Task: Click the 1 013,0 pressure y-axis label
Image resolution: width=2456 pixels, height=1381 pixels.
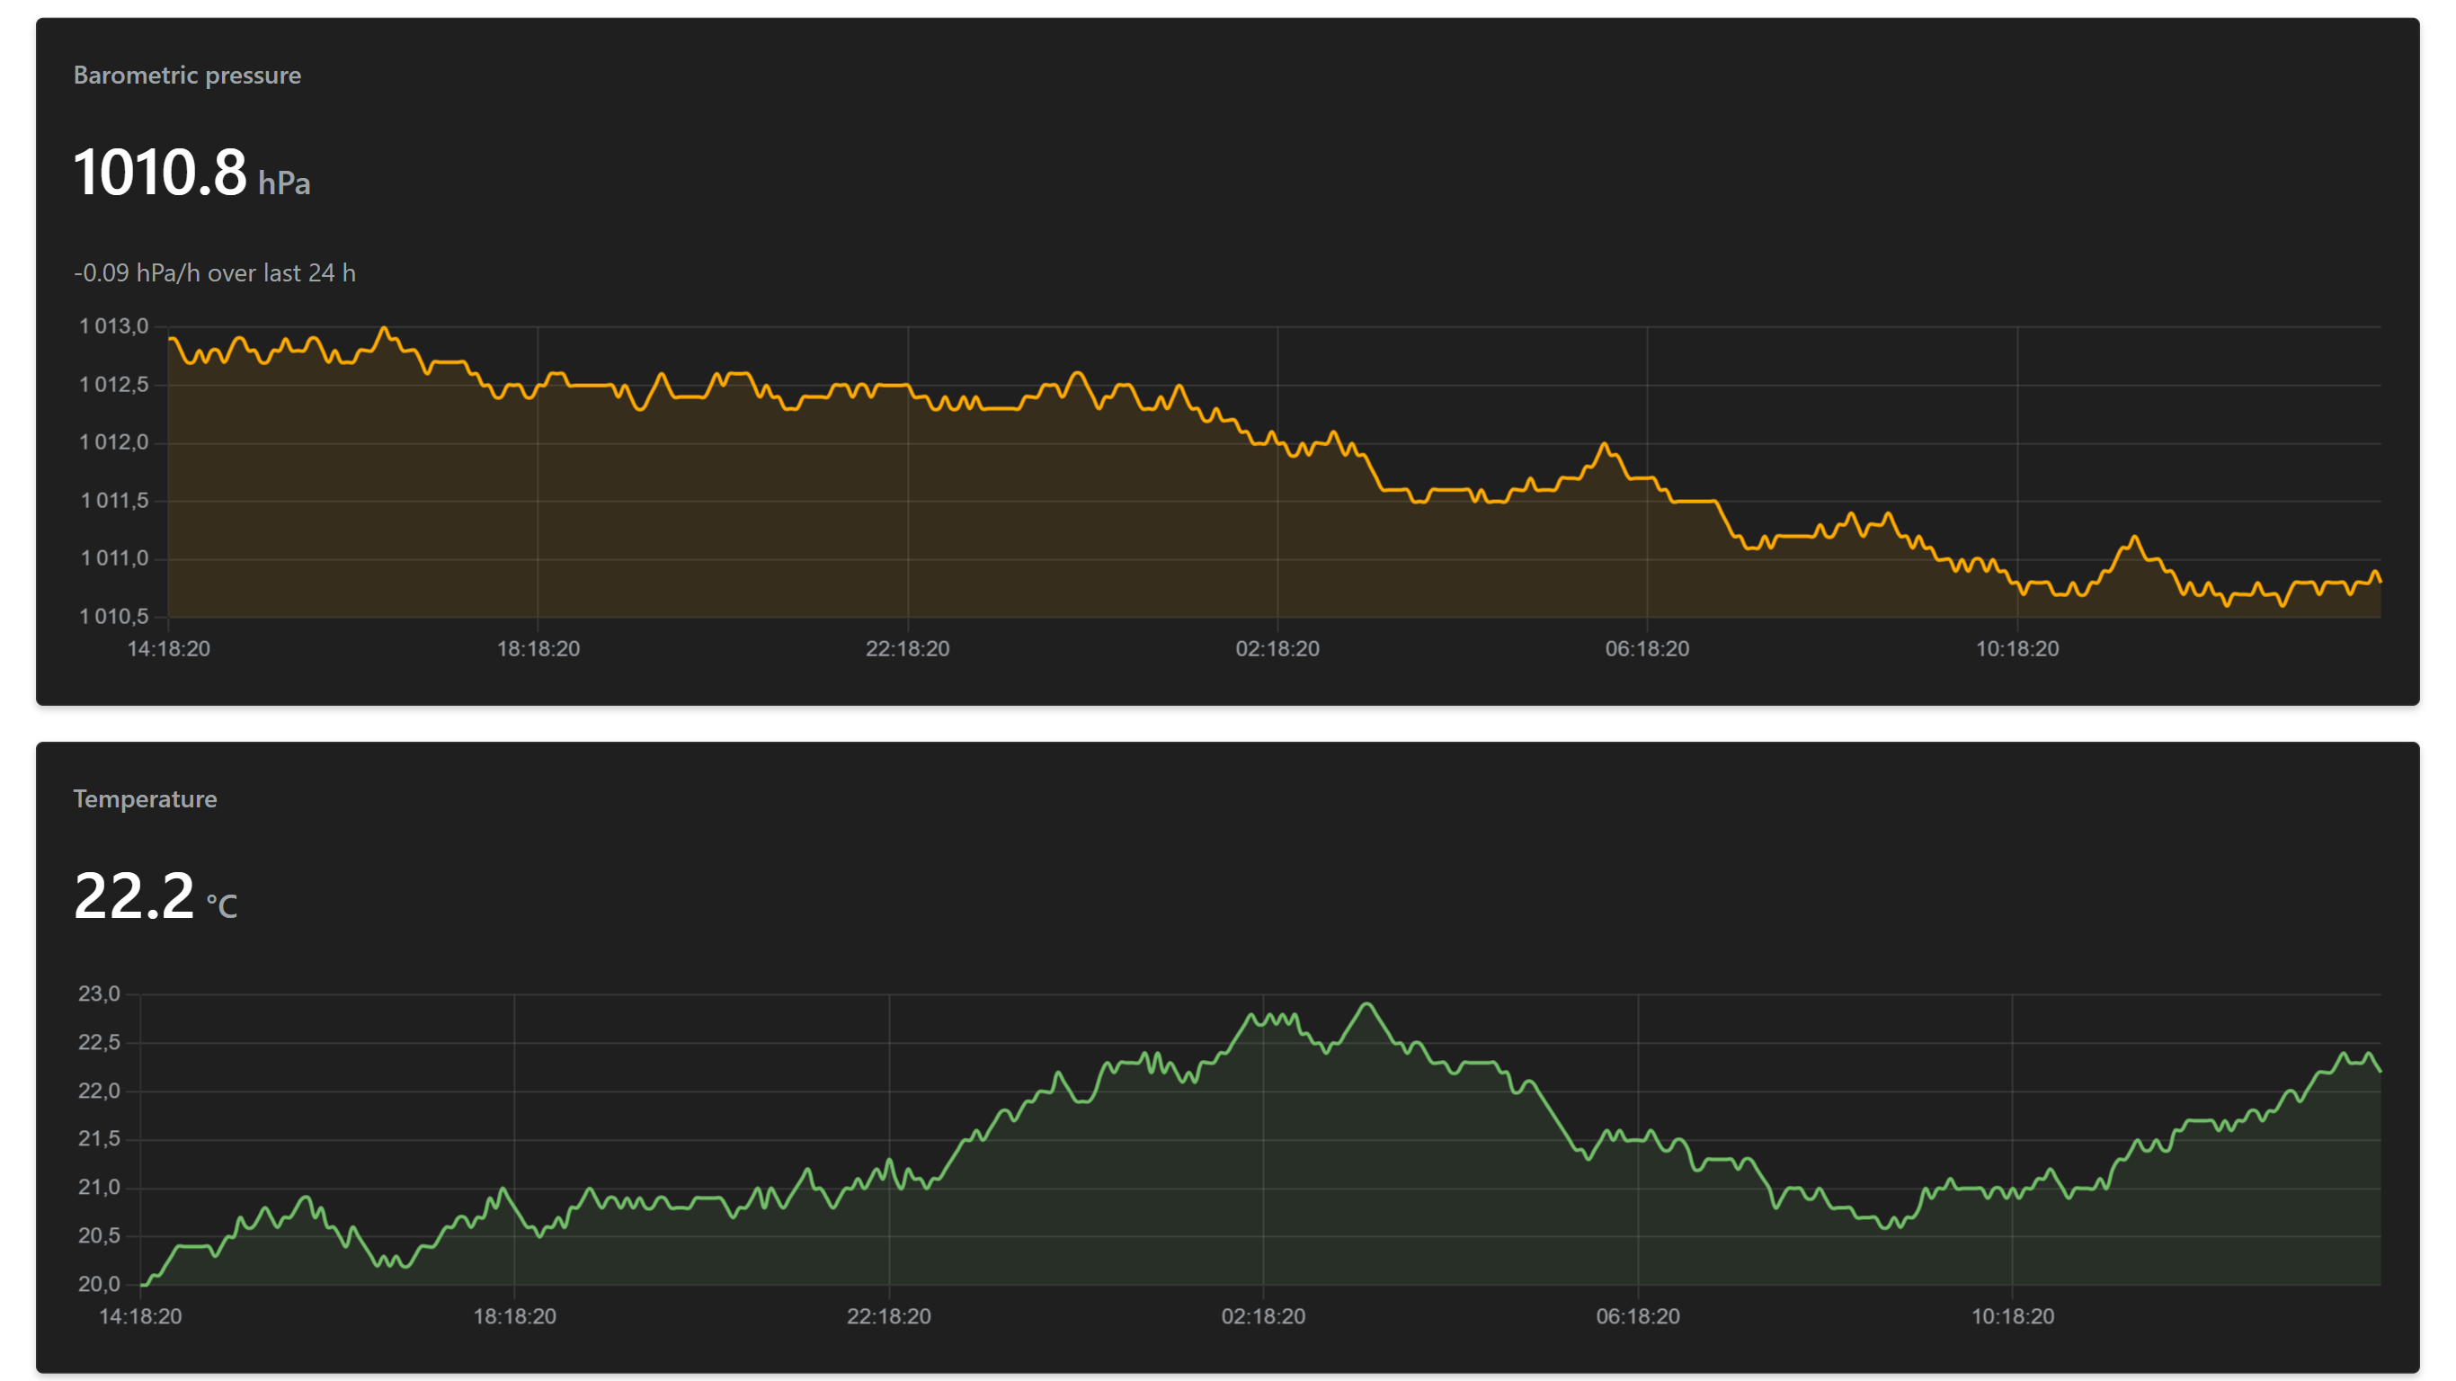Action: pos(113,327)
